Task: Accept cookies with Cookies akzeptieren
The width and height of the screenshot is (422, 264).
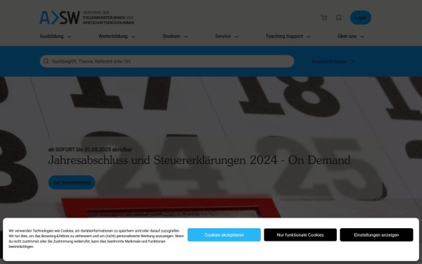Action: [x=224, y=235]
